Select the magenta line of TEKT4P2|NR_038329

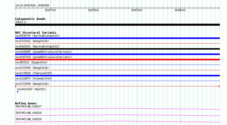tap(117, 121)
